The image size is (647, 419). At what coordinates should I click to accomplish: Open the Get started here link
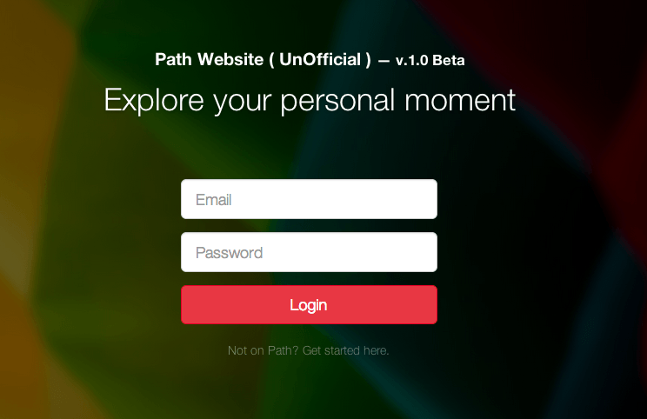point(345,350)
